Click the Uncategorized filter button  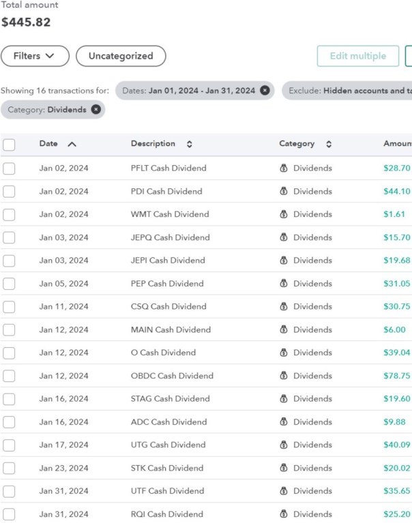click(121, 56)
